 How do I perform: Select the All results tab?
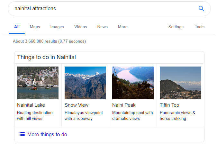[17, 27]
